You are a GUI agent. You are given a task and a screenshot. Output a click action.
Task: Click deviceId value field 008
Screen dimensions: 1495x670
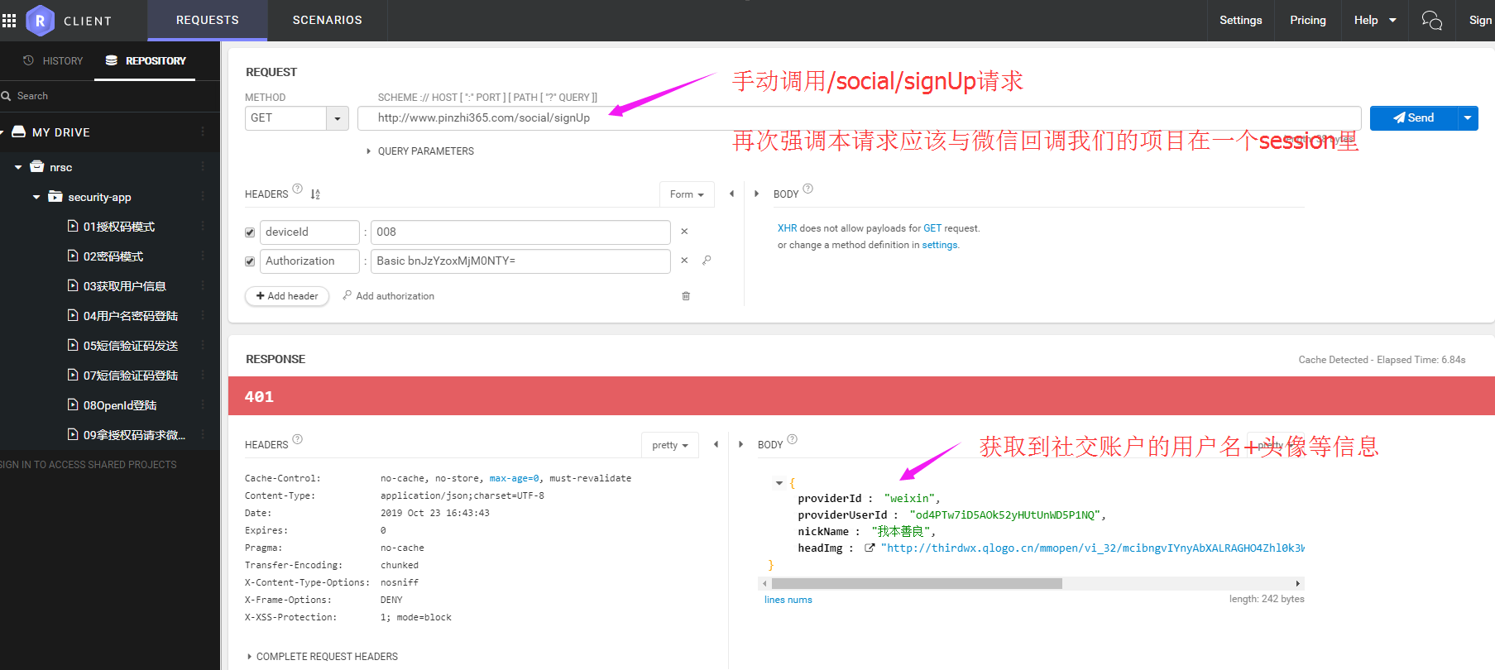(x=520, y=232)
